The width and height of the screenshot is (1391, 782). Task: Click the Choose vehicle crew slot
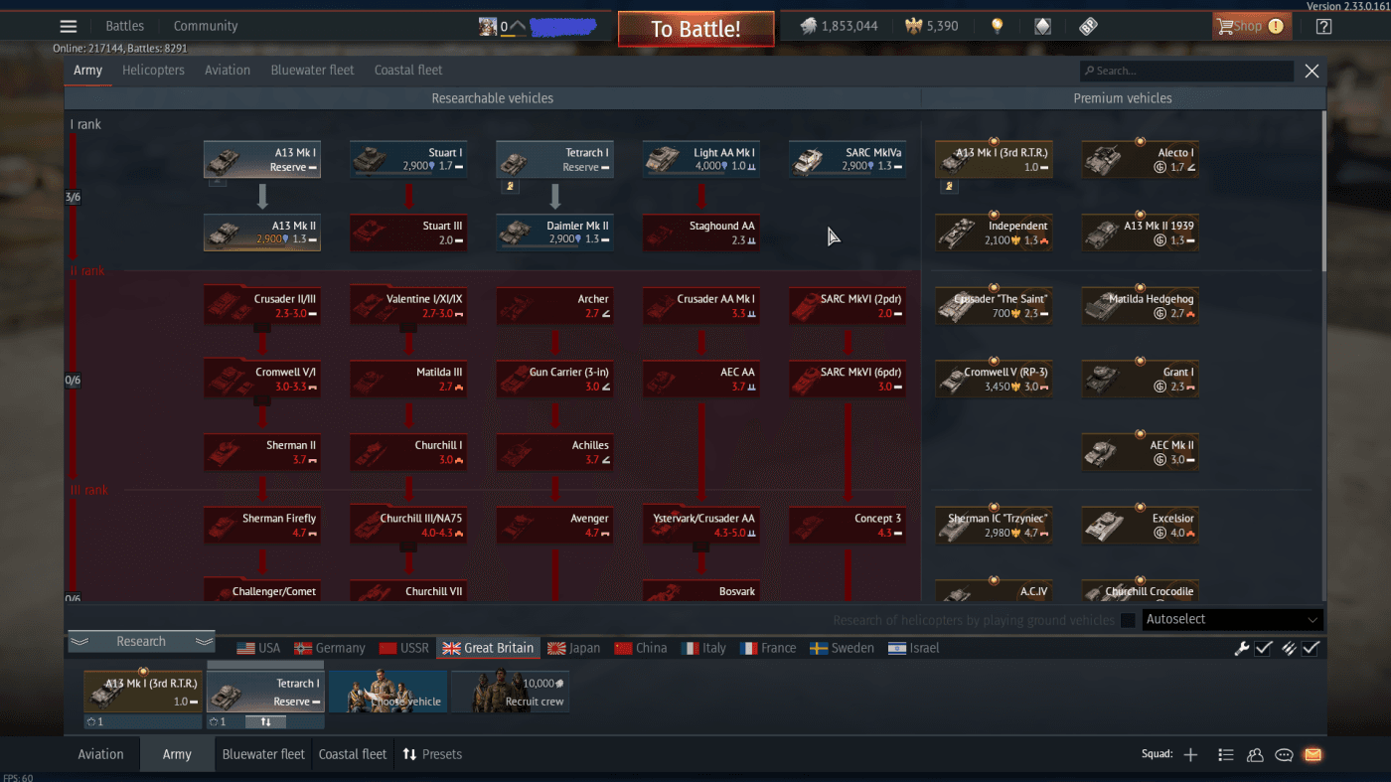point(388,692)
